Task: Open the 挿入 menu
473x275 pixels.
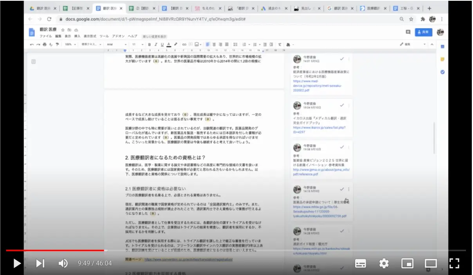Action: pos(77,36)
